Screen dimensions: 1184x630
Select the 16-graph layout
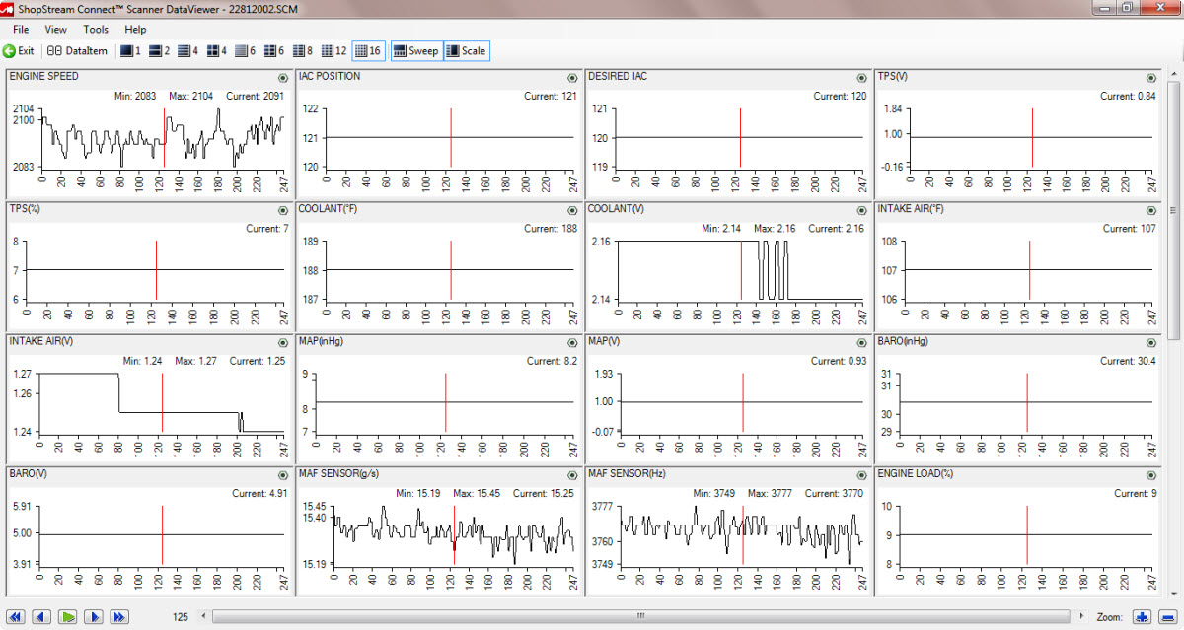(x=369, y=50)
